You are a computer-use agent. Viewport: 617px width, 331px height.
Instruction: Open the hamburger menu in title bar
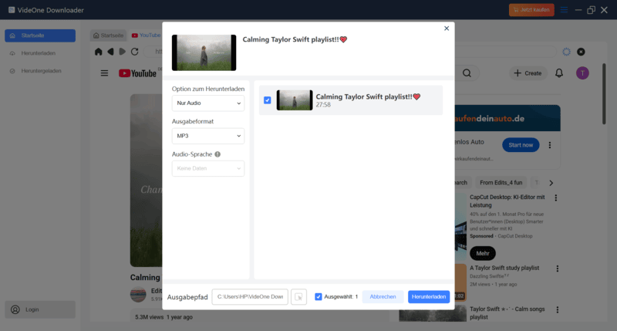tap(564, 10)
